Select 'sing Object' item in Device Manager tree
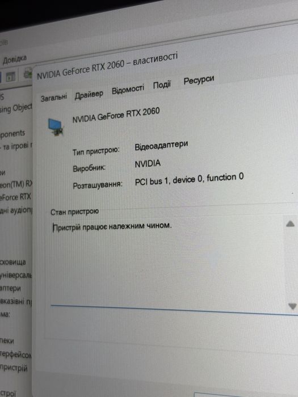This screenshot has width=298, height=397. point(16,108)
